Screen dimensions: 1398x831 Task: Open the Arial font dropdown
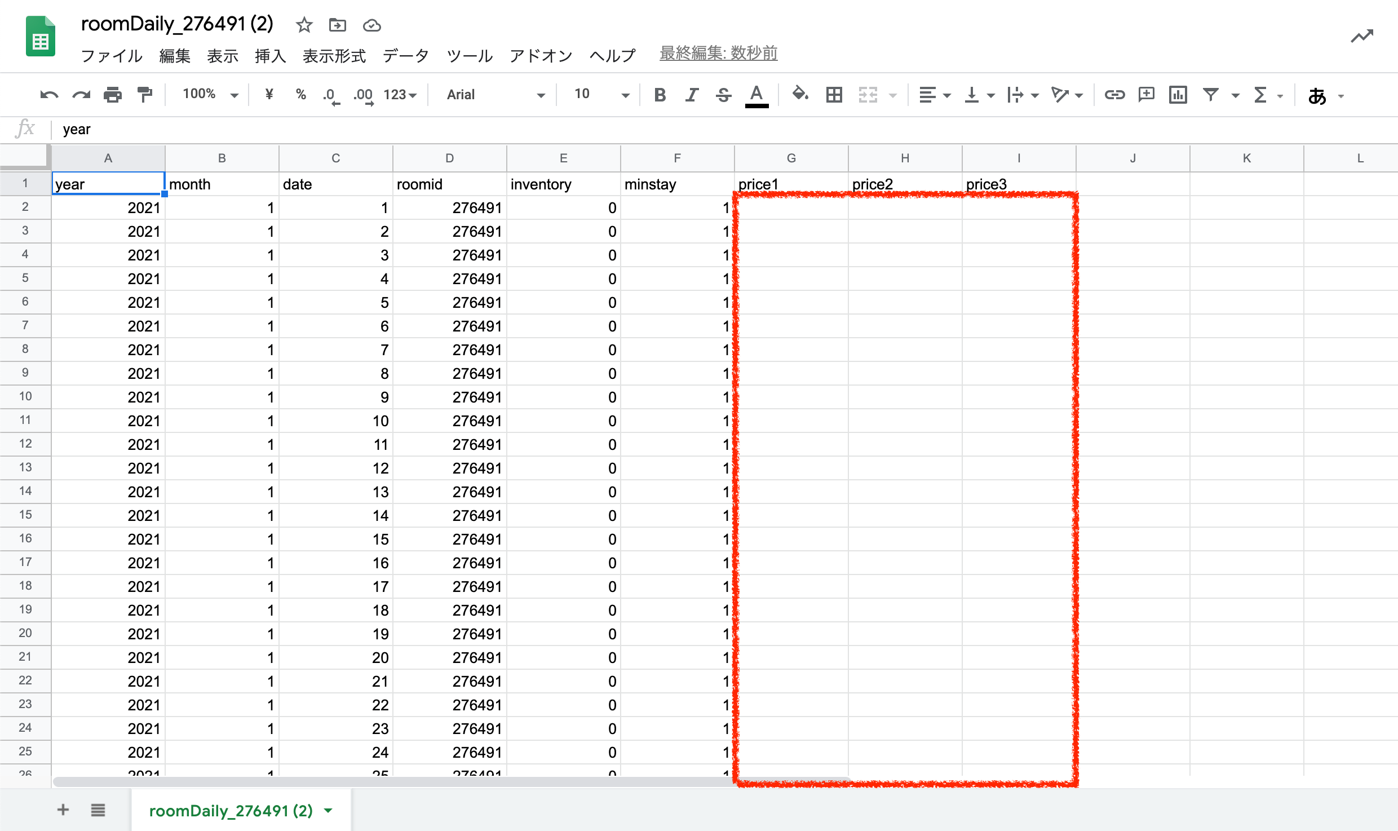(x=495, y=95)
